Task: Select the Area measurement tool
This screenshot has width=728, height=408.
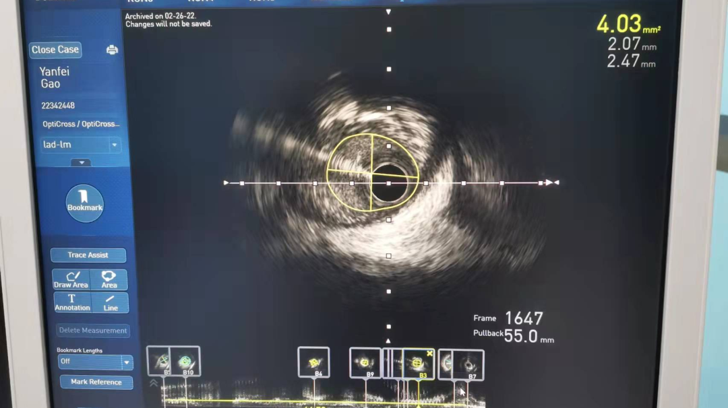Action: [109, 279]
